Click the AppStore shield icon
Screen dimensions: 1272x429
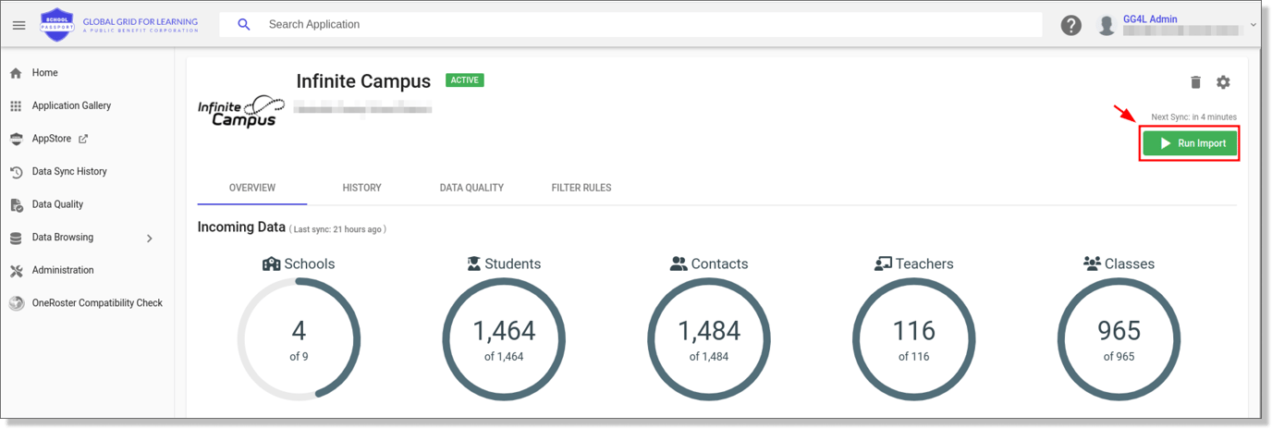16,139
